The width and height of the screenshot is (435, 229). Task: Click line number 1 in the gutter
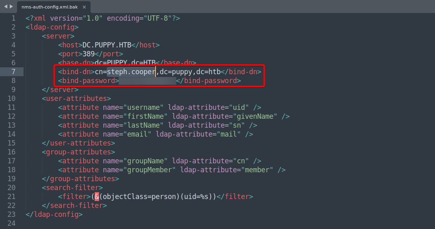[x=13, y=18]
